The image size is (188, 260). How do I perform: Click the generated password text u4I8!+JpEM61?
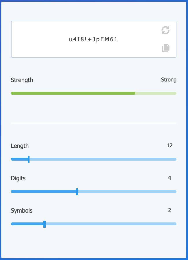point(93,40)
